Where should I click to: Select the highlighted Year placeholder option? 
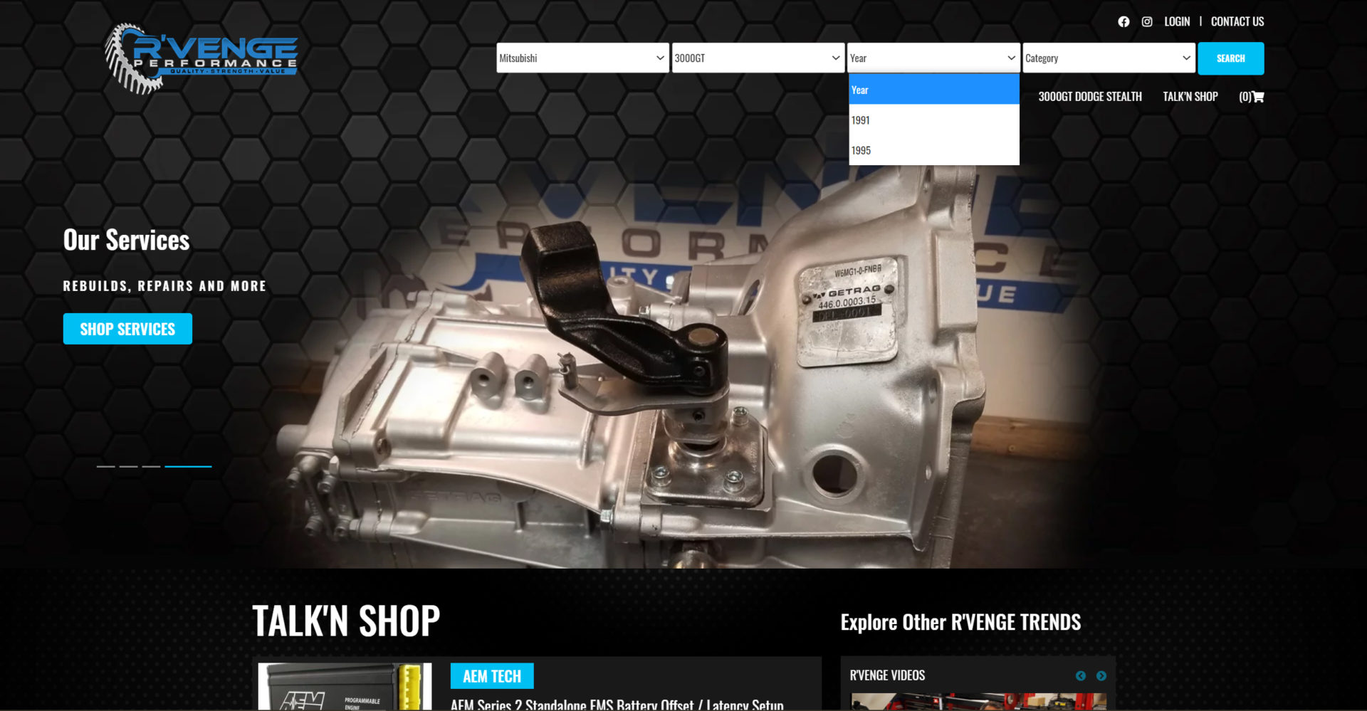pyautogui.click(x=934, y=90)
